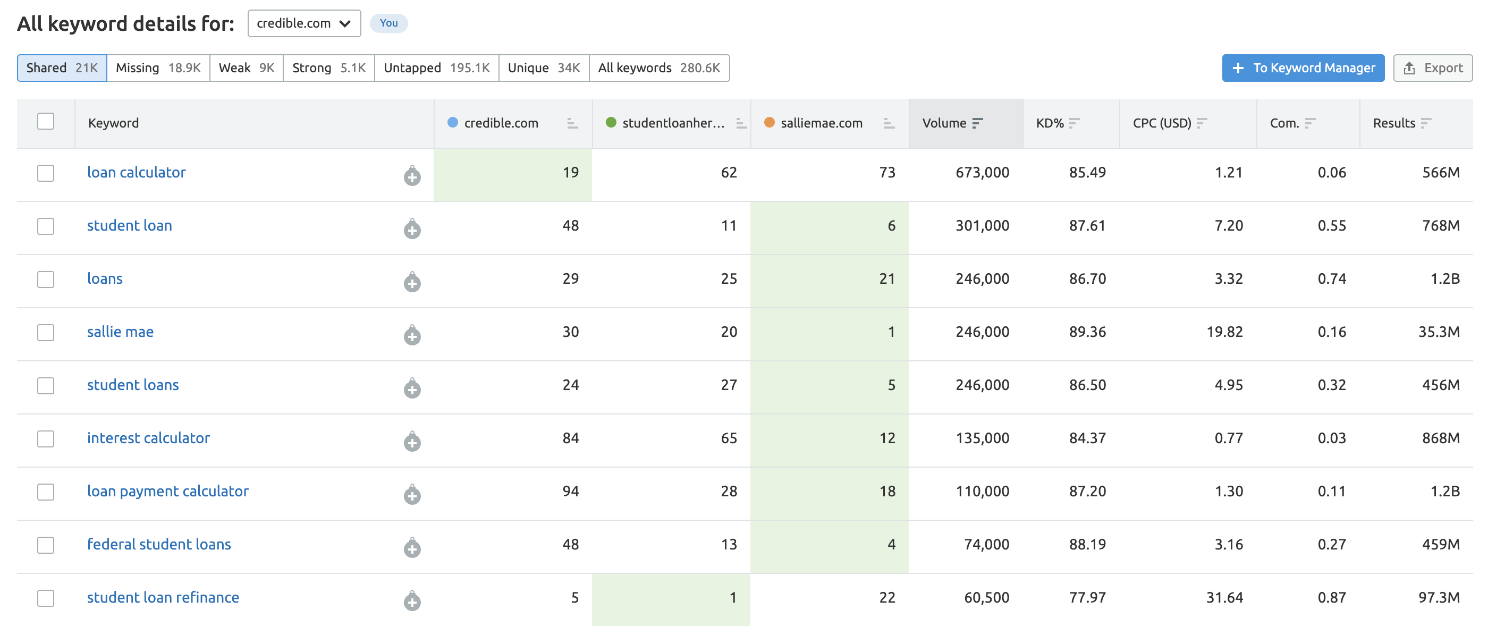
Task: Open the 'student loans' keyword link
Action: click(133, 385)
